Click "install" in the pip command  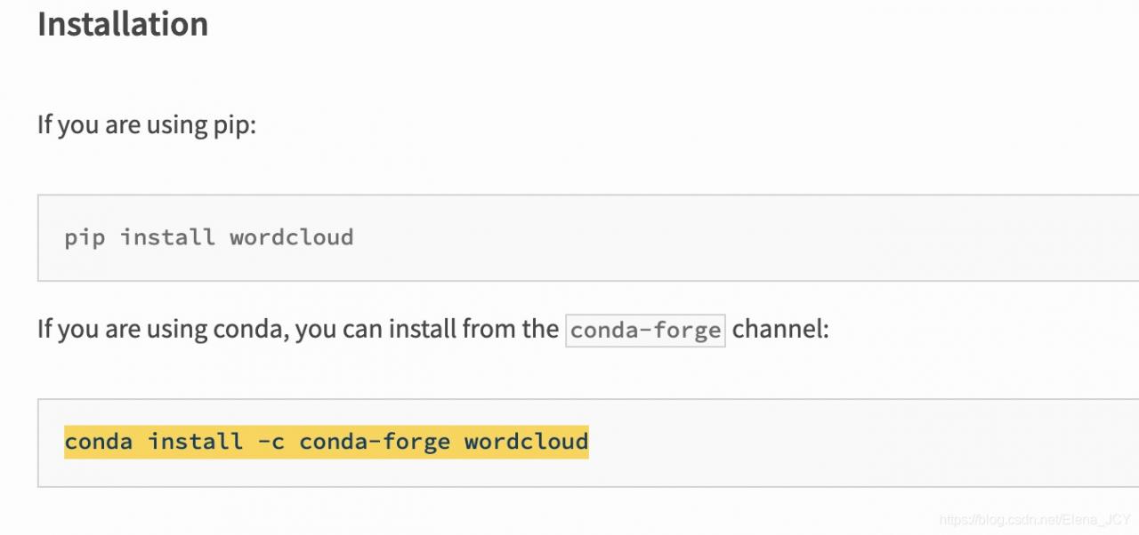(167, 237)
